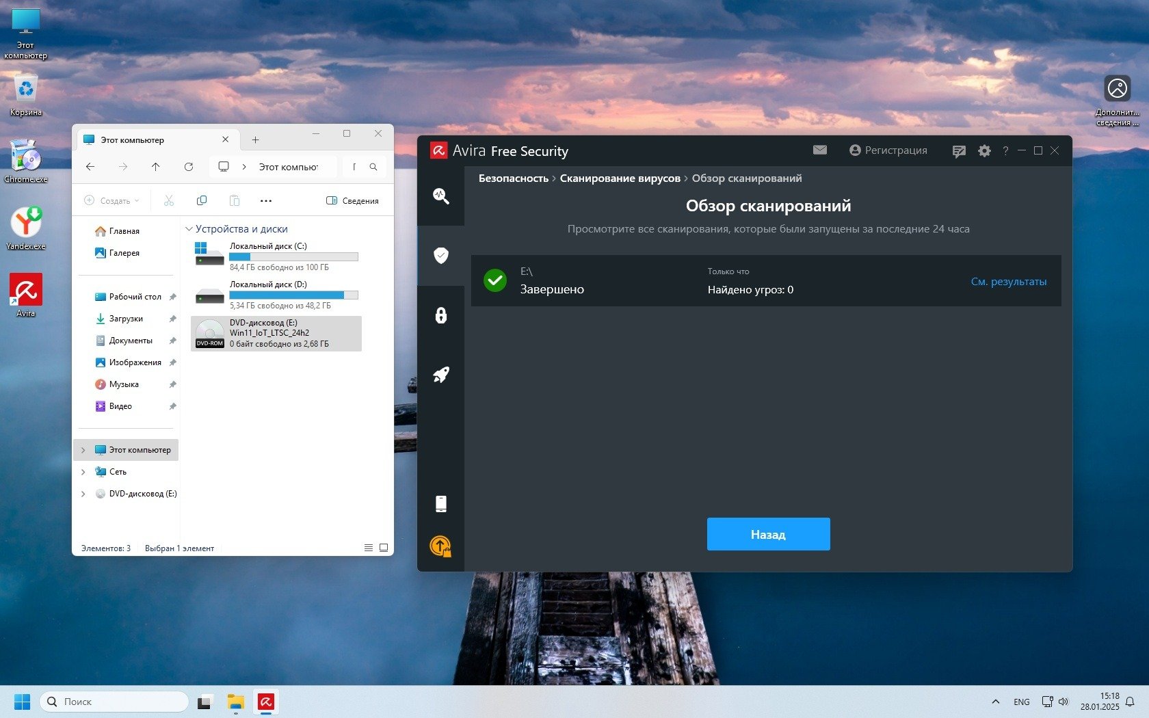Open Avira settings gear icon
Screen dimensions: 1149x718
tap(984, 151)
